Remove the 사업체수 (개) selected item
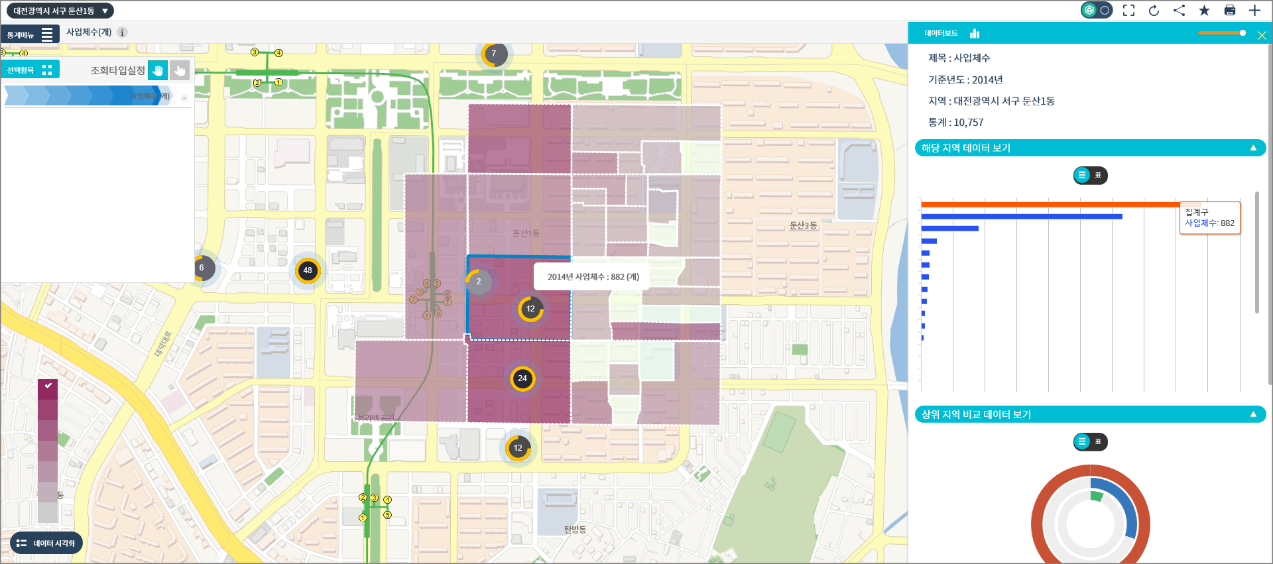The height and width of the screenshot is (564, 1273). coord(184,97)
